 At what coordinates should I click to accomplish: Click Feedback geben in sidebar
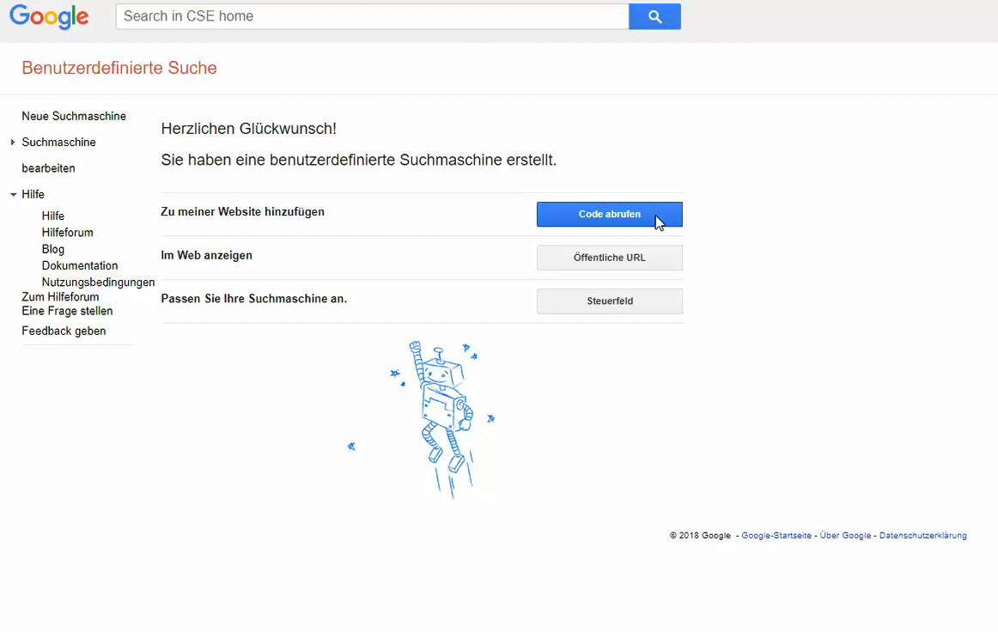[64, 331]
